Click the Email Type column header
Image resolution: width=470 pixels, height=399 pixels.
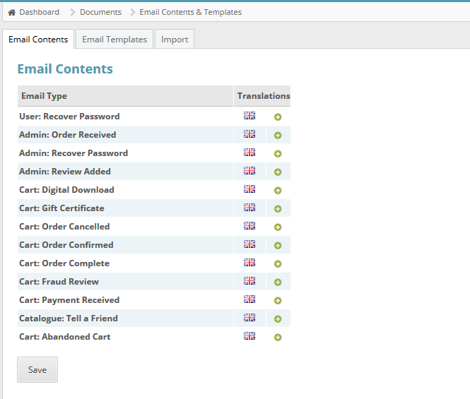(44, 96)
